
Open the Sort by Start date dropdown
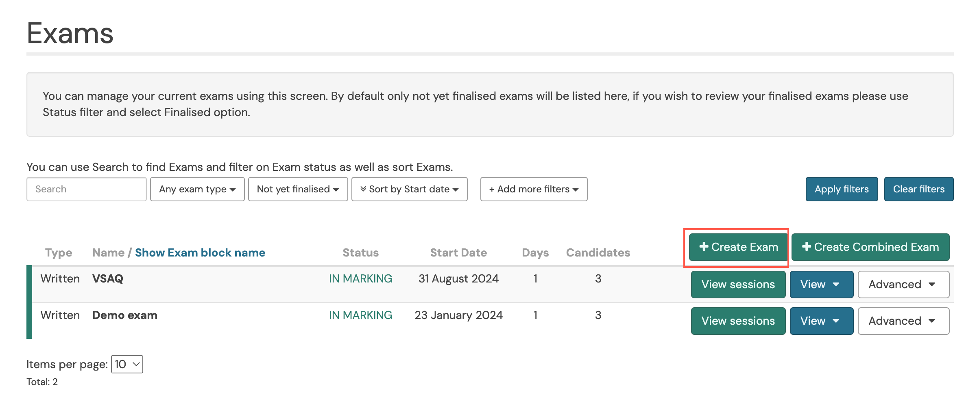pyautogui.click(x=409, y=189)
